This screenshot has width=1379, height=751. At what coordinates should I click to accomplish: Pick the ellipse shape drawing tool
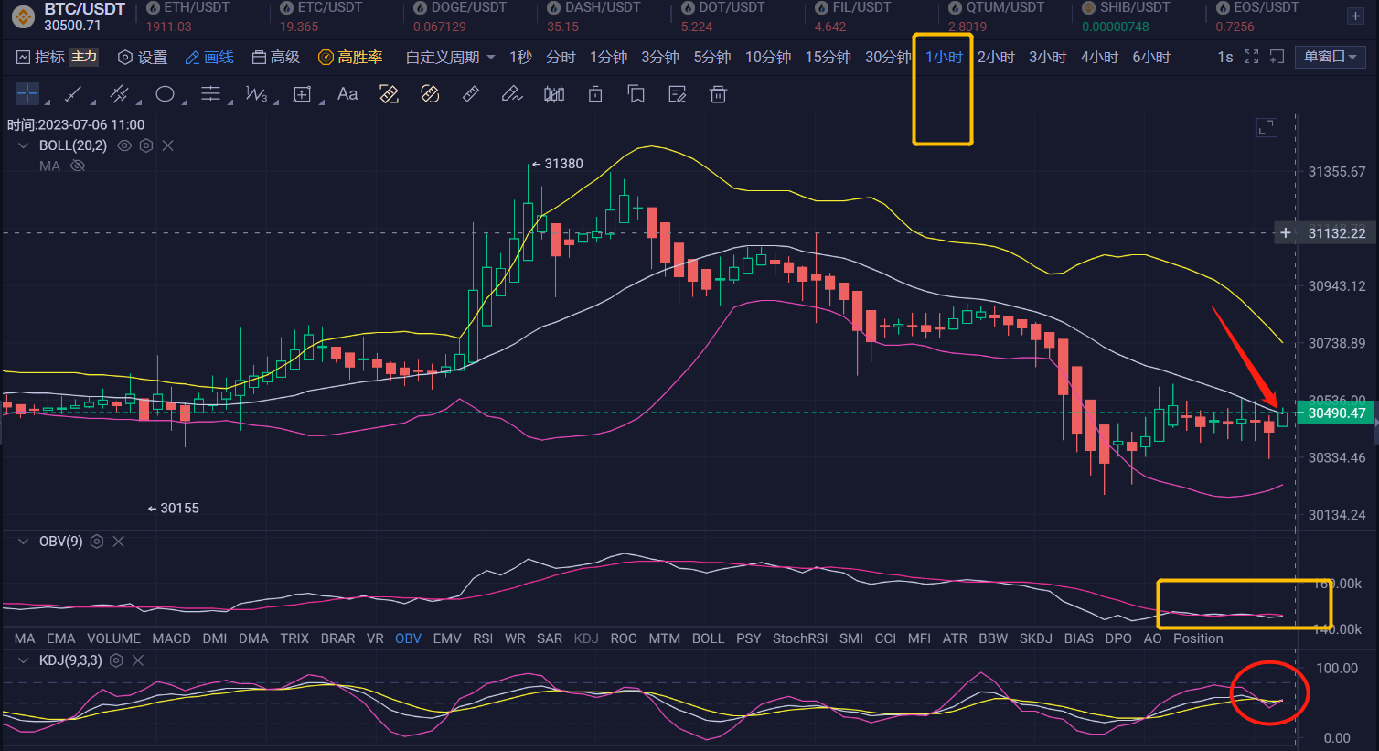coord(165,94)
